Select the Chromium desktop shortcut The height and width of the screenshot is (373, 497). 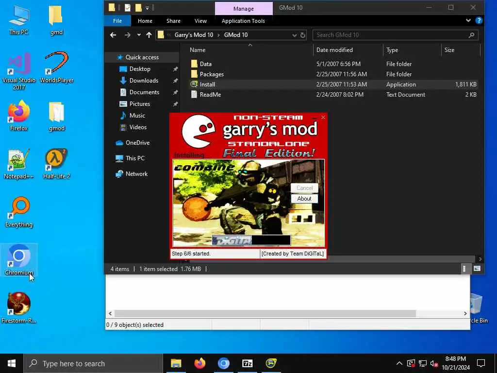[19, 260]
